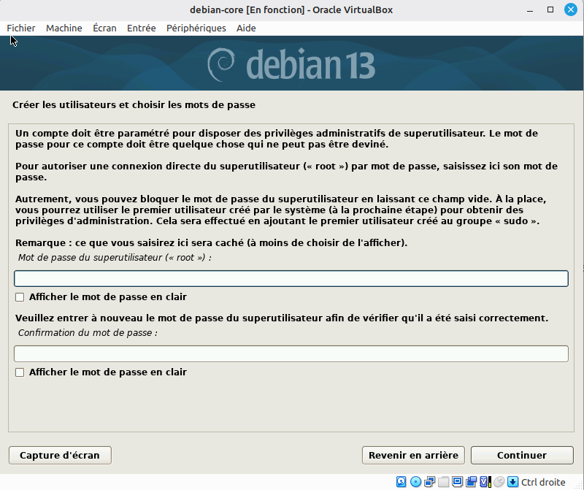Click the mouse integration status icon
This screenshot has height=490, width=584.
click(499, 482)
